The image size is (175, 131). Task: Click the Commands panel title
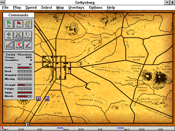point(18,15)
